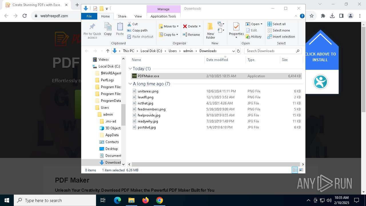The height and width of the screenshot is (206, 366).
Task: Bookmark this page with star
Action: pos(312,16)
